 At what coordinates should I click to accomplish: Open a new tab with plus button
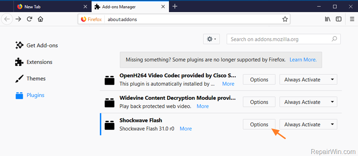[175, 6]
